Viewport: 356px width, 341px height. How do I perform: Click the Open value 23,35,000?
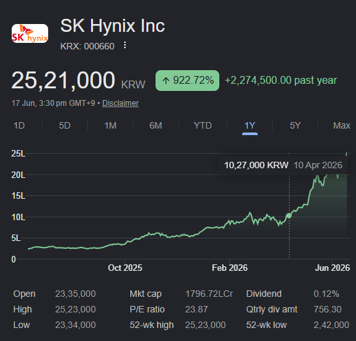tap(75, 294)
